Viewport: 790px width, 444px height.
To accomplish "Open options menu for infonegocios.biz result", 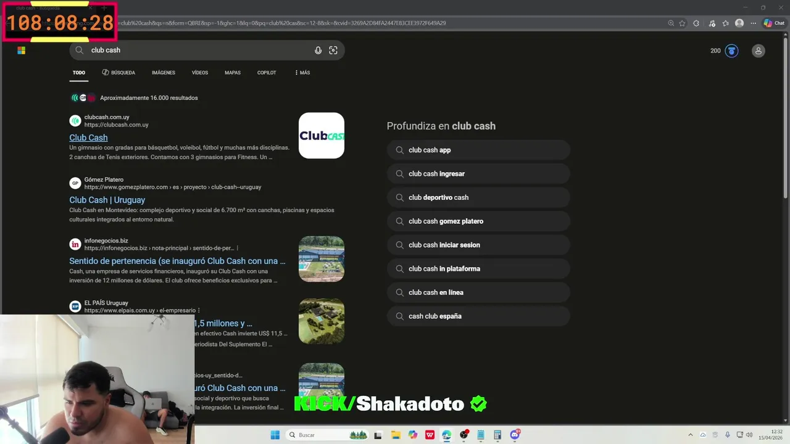I will click(x=237, y=248).
